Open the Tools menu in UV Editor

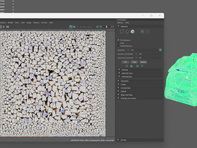(17, 23)
